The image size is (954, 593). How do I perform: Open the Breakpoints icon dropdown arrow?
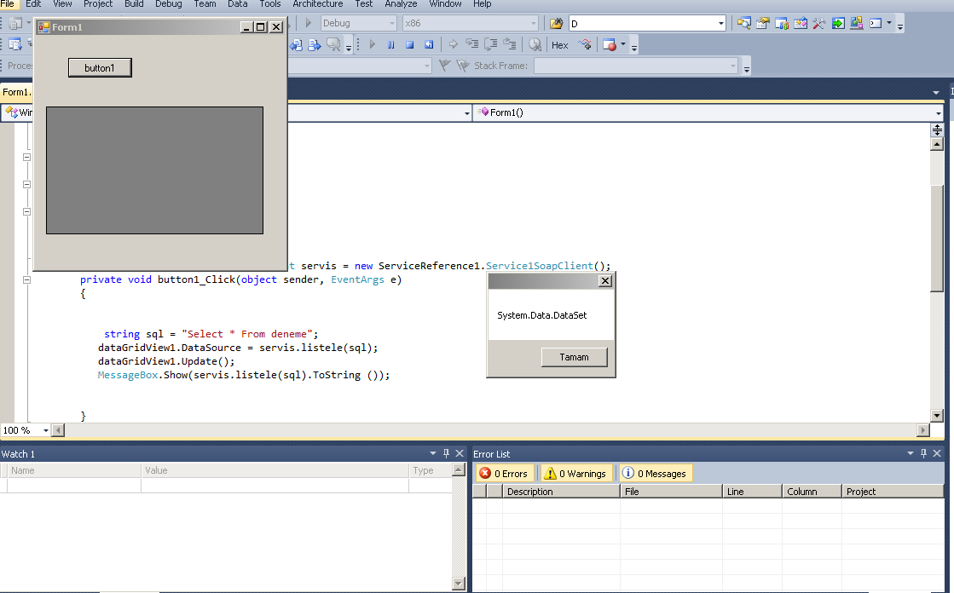pos(623,44)
